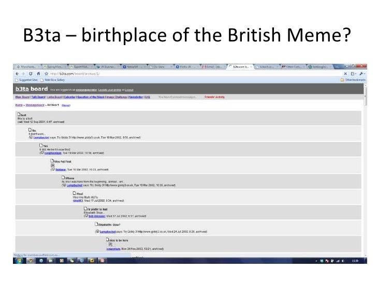Click the page icon beside the 'Yes' post
This screenshot has width=377, height=283.
41,145
